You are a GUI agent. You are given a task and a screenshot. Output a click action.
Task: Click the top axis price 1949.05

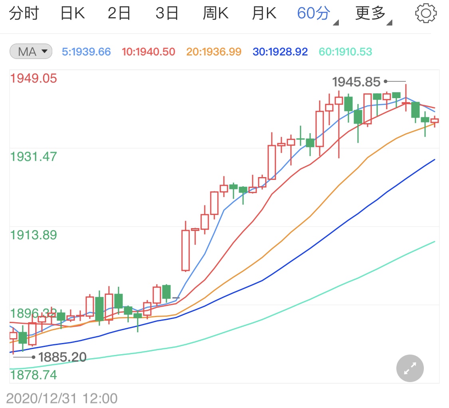coord(34,79)
